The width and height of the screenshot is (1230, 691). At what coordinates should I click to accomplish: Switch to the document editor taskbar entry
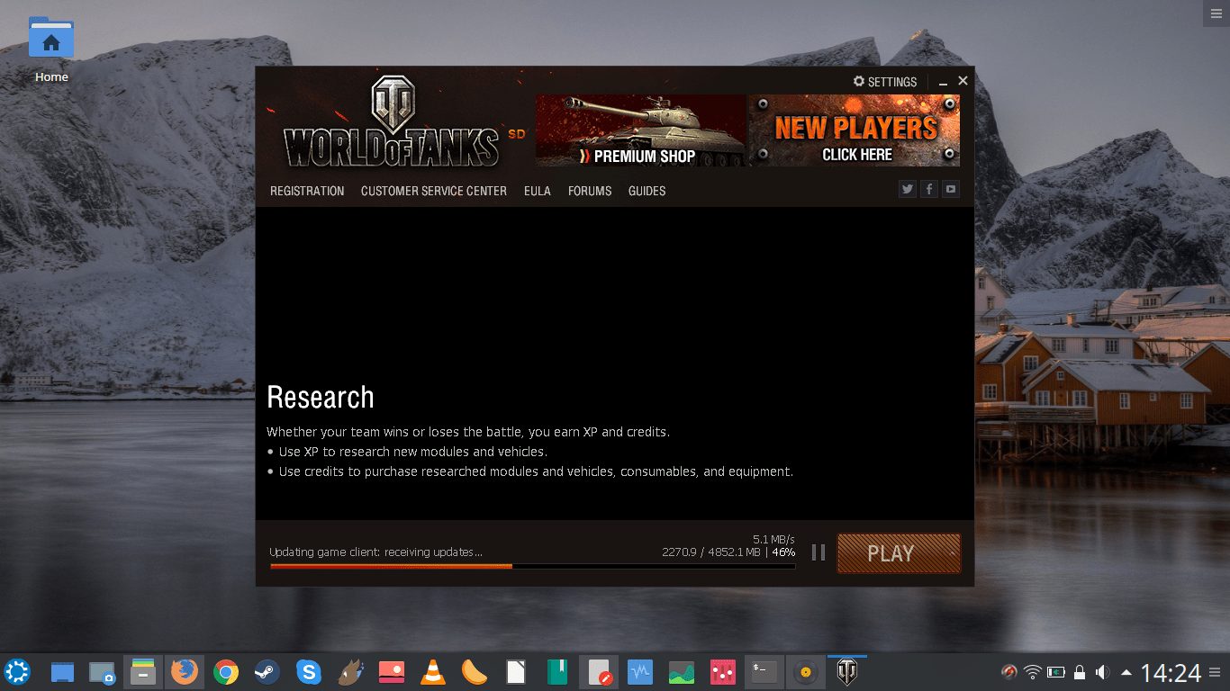599,672
